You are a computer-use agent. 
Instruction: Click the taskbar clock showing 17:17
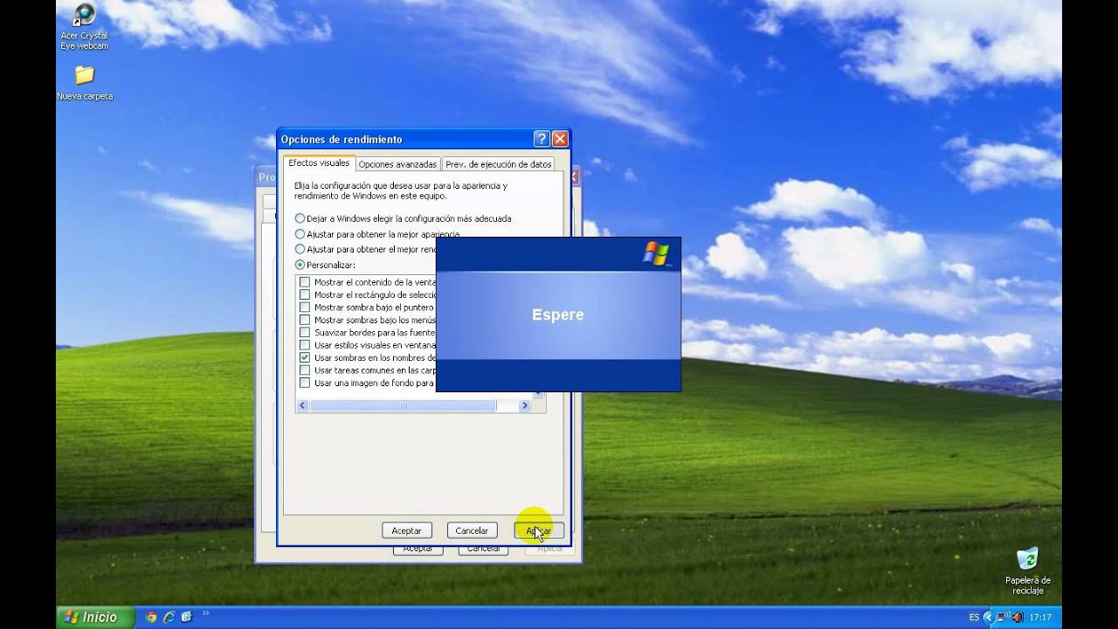click(1040, 618)
